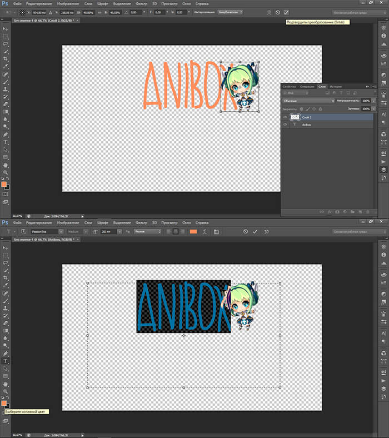Click the create new layer icon in Layers panel

coord(360,211)
